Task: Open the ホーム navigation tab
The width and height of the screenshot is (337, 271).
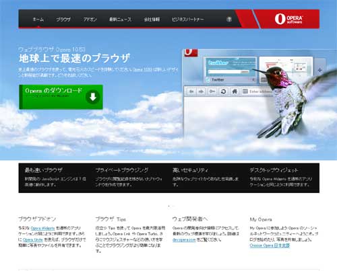Action: pyautogui.click(x=38, y=20)
